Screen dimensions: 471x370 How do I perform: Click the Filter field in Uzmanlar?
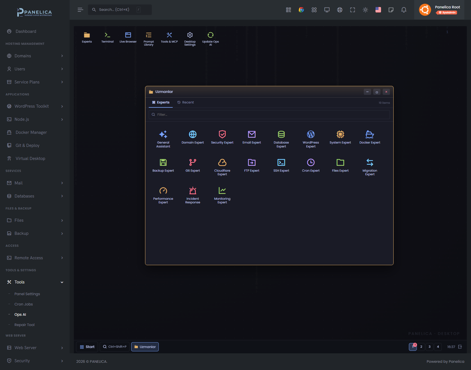tap(269, 115)
